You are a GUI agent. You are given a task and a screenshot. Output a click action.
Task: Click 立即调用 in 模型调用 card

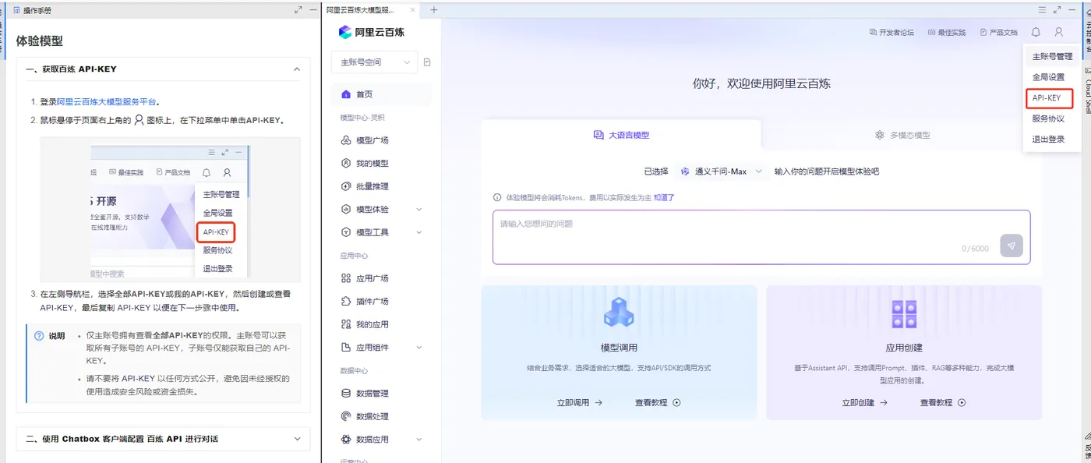pyautogui.click(x=580, y=403)
